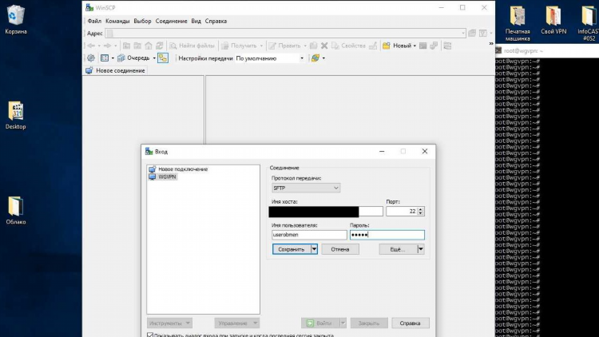Expand the Очередь dropdown arrow
The height and width of the screenshot is (337, 599).
pos(154,58)
